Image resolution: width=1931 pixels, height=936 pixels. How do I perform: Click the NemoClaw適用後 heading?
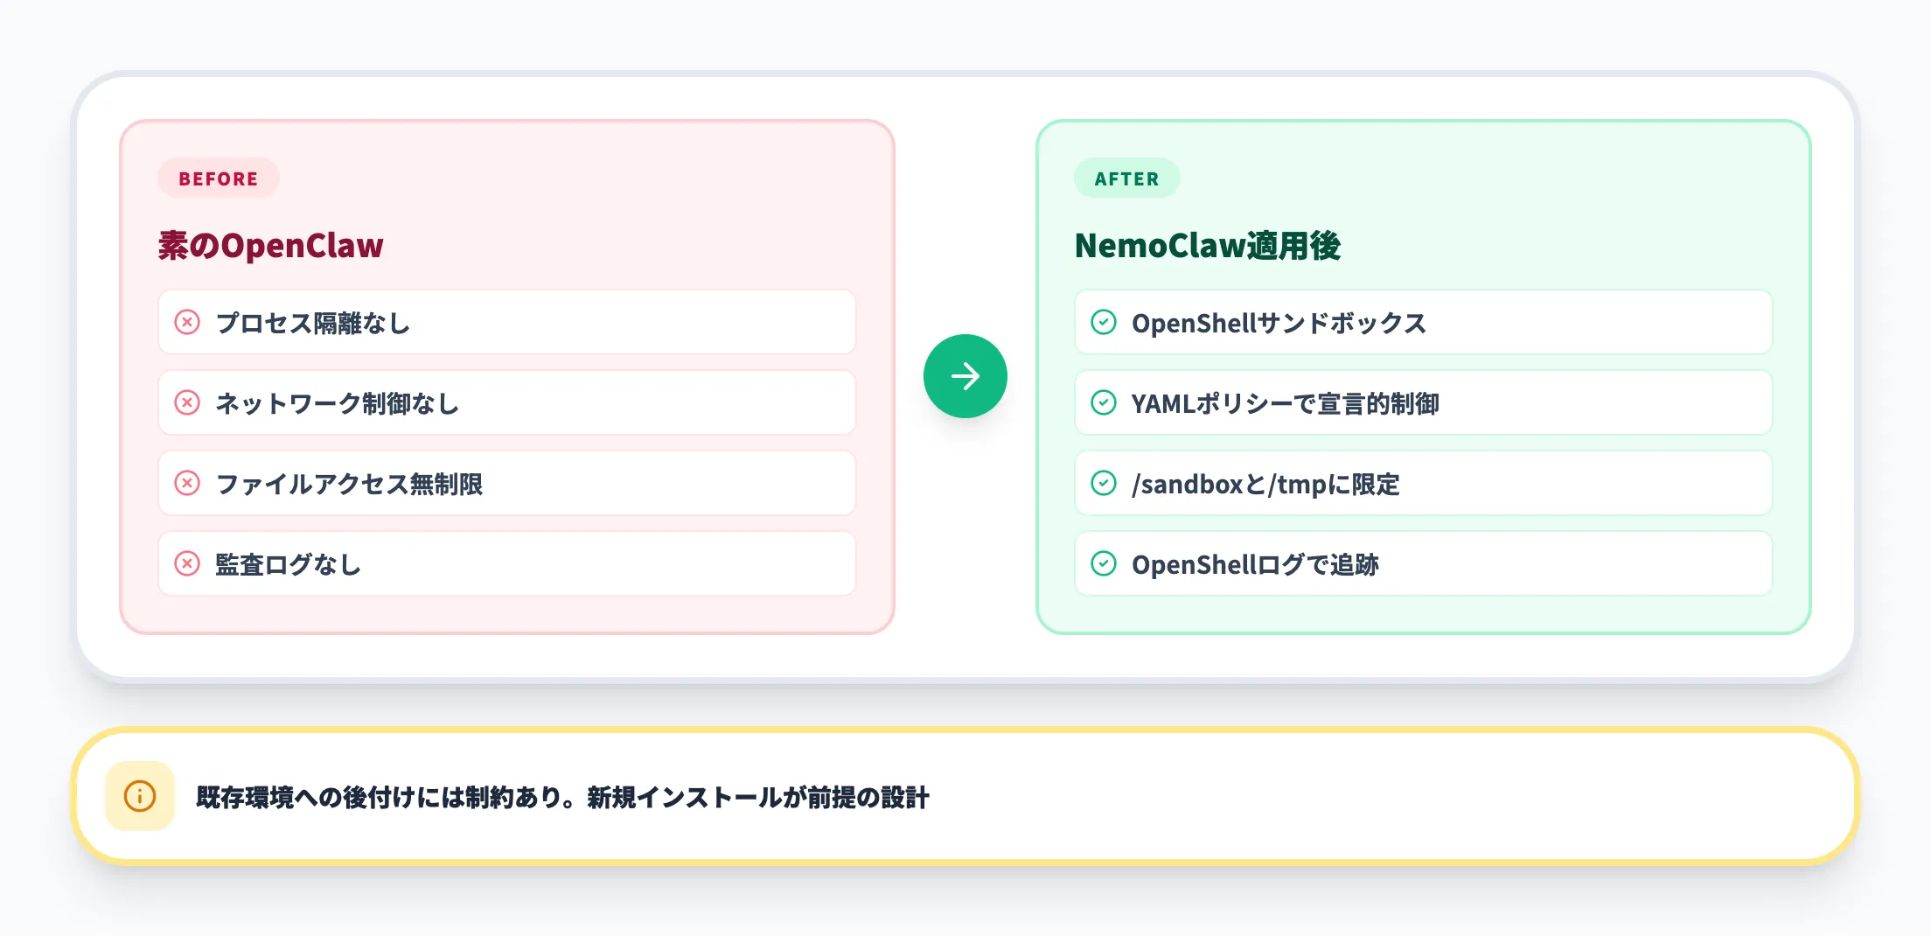[1207, 246]
